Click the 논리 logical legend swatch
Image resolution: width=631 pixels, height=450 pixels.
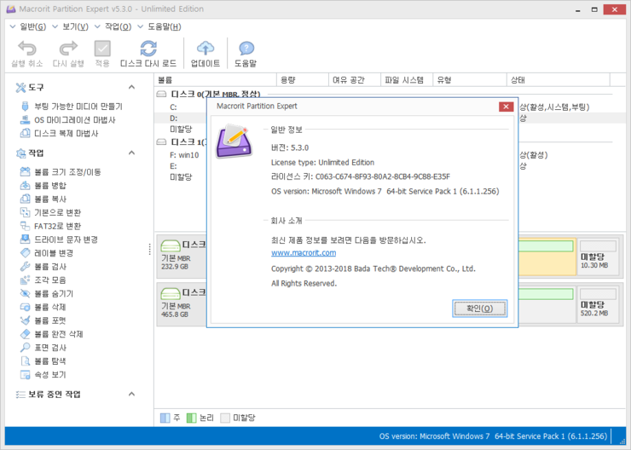[x=191, y=418]
